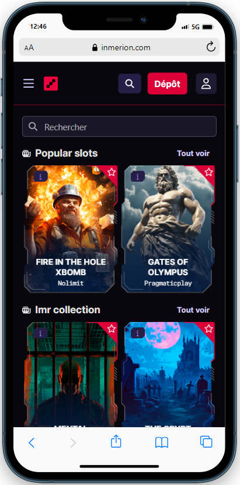Tap the AA reader text size button

click(x=29, y=48)
